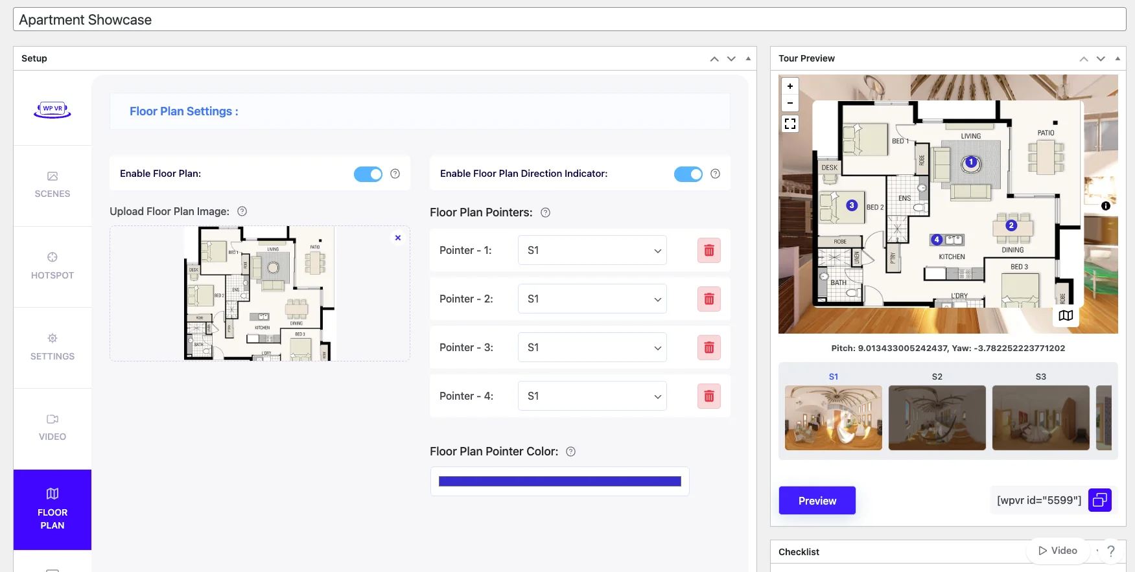Click the floor plan map icon in preview
1135x572 pixels.
[x=1066, y=315]
